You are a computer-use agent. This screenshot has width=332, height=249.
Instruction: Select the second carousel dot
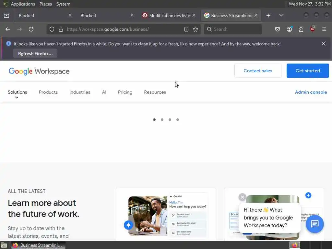162,120
